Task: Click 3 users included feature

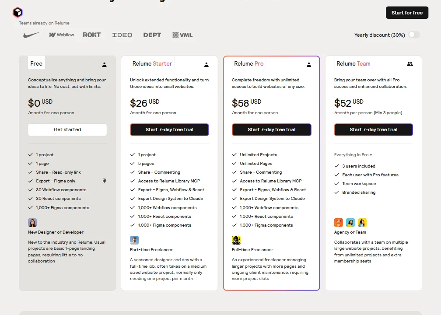Action: tap(359, 166)
